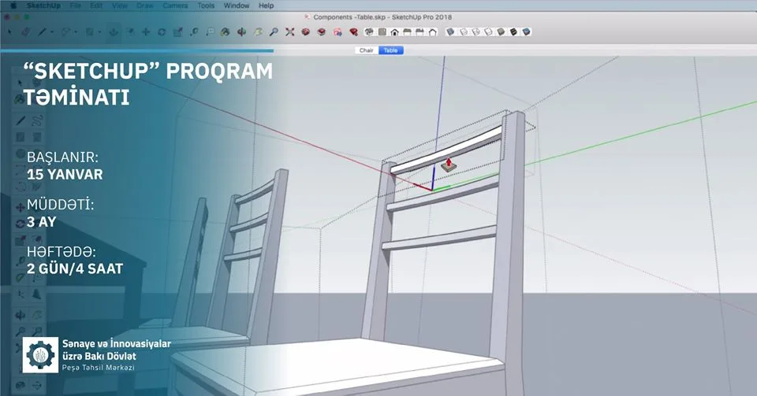This screenshot has width=757, height=396.
Task: Select the Rotate tool in the left palette
Action: tap(21, 224)
